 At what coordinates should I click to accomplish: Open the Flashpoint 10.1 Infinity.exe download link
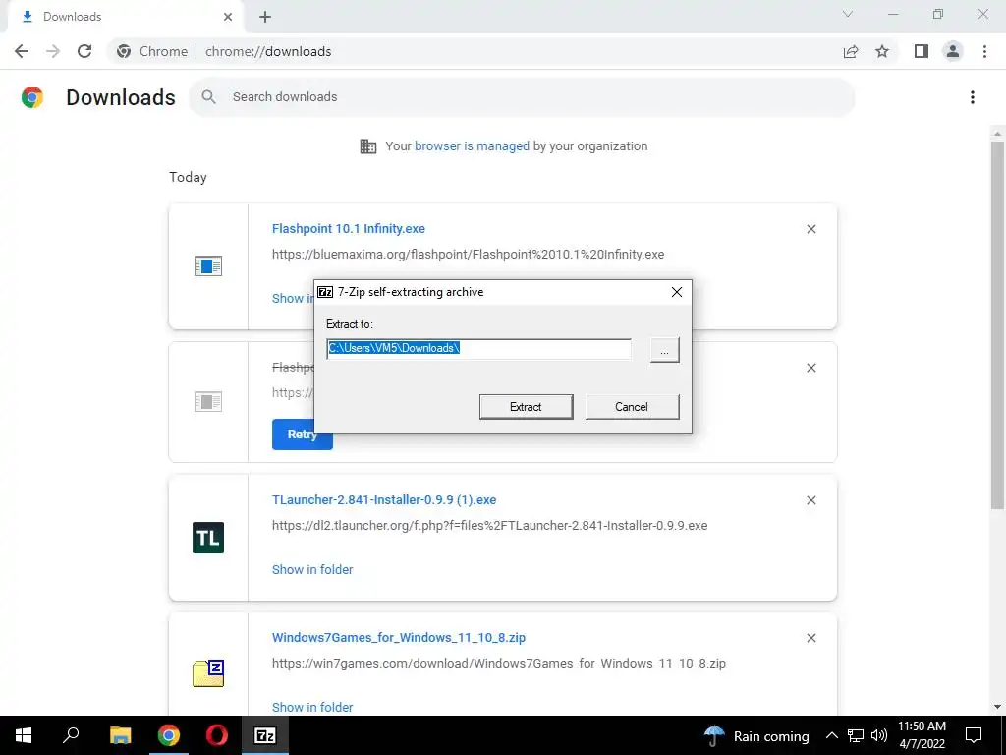349,228
